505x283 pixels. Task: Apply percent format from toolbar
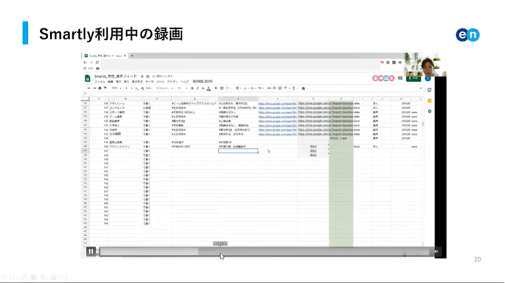tap(131, 88)
